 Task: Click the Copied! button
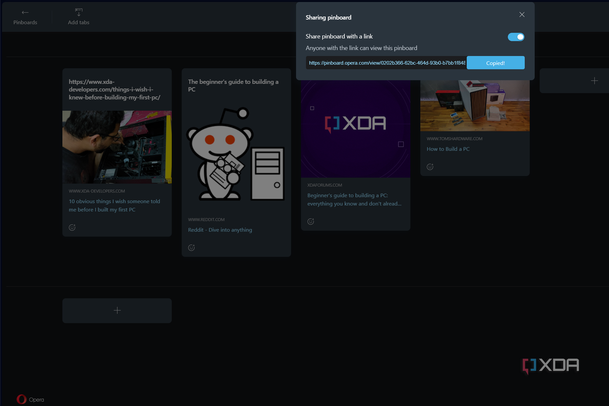tap(495, 63)
